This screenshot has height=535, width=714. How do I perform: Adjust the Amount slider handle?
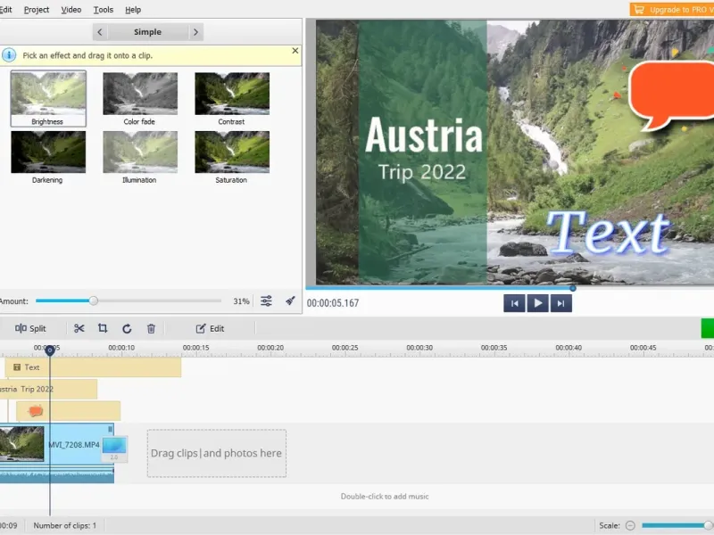[x=94, y=300]
